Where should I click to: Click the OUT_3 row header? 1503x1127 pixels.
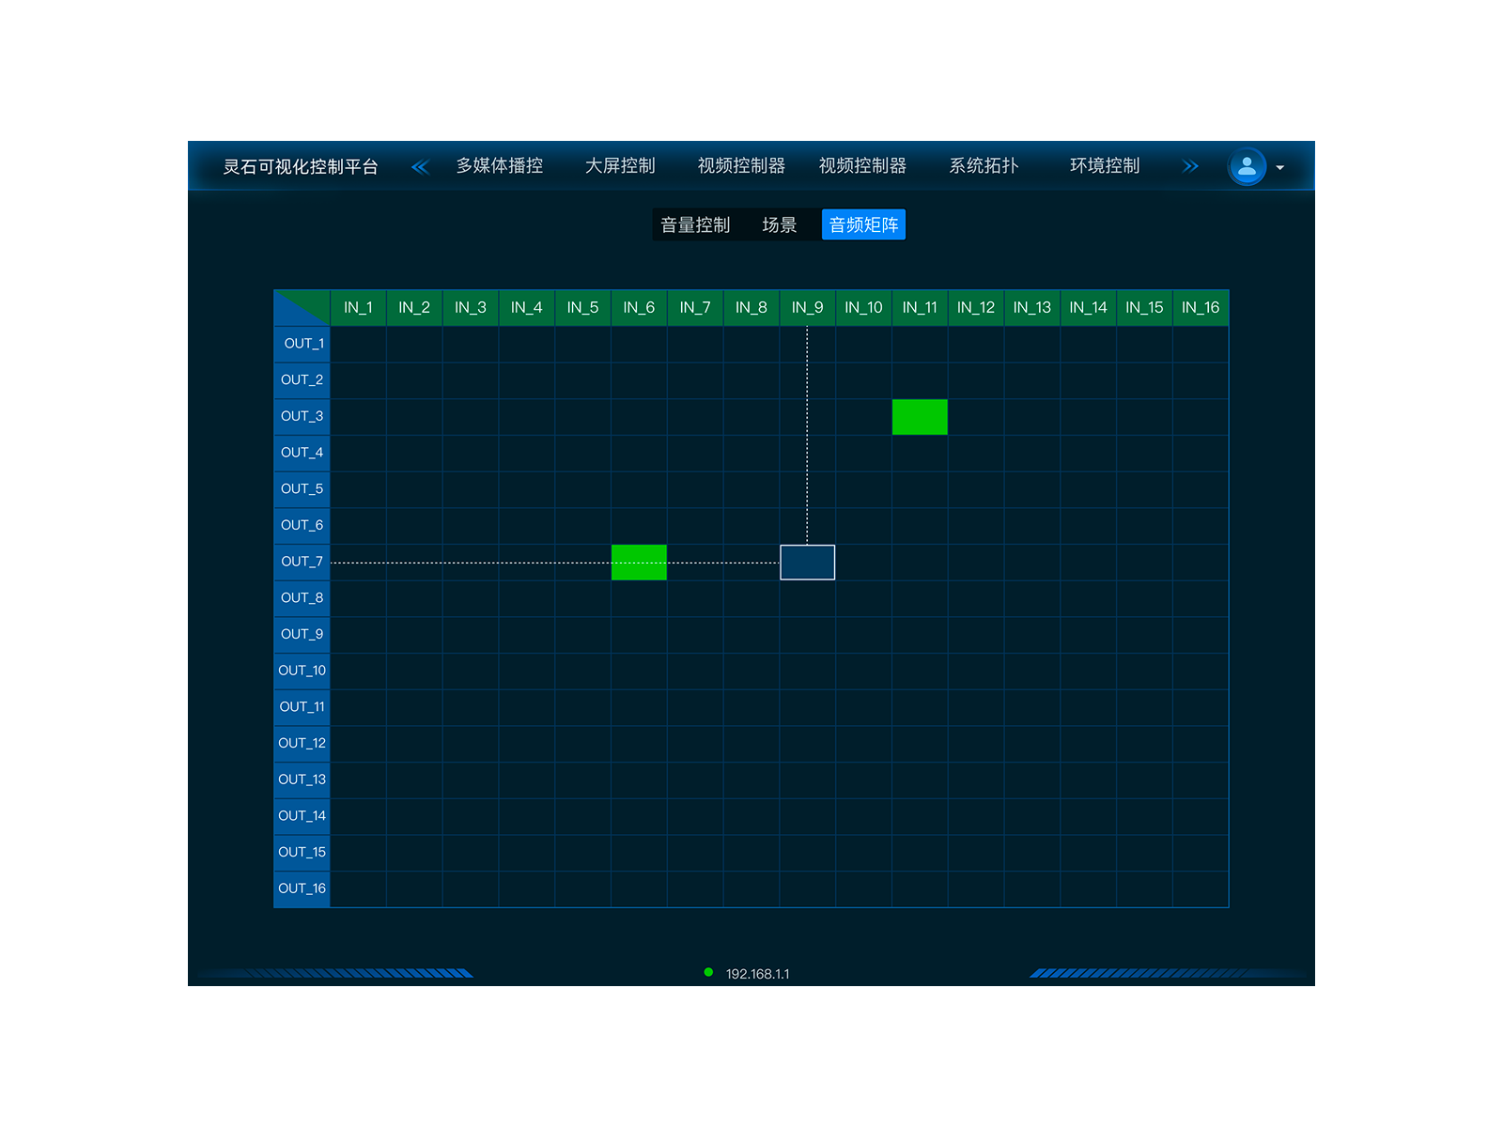point(302,417)
